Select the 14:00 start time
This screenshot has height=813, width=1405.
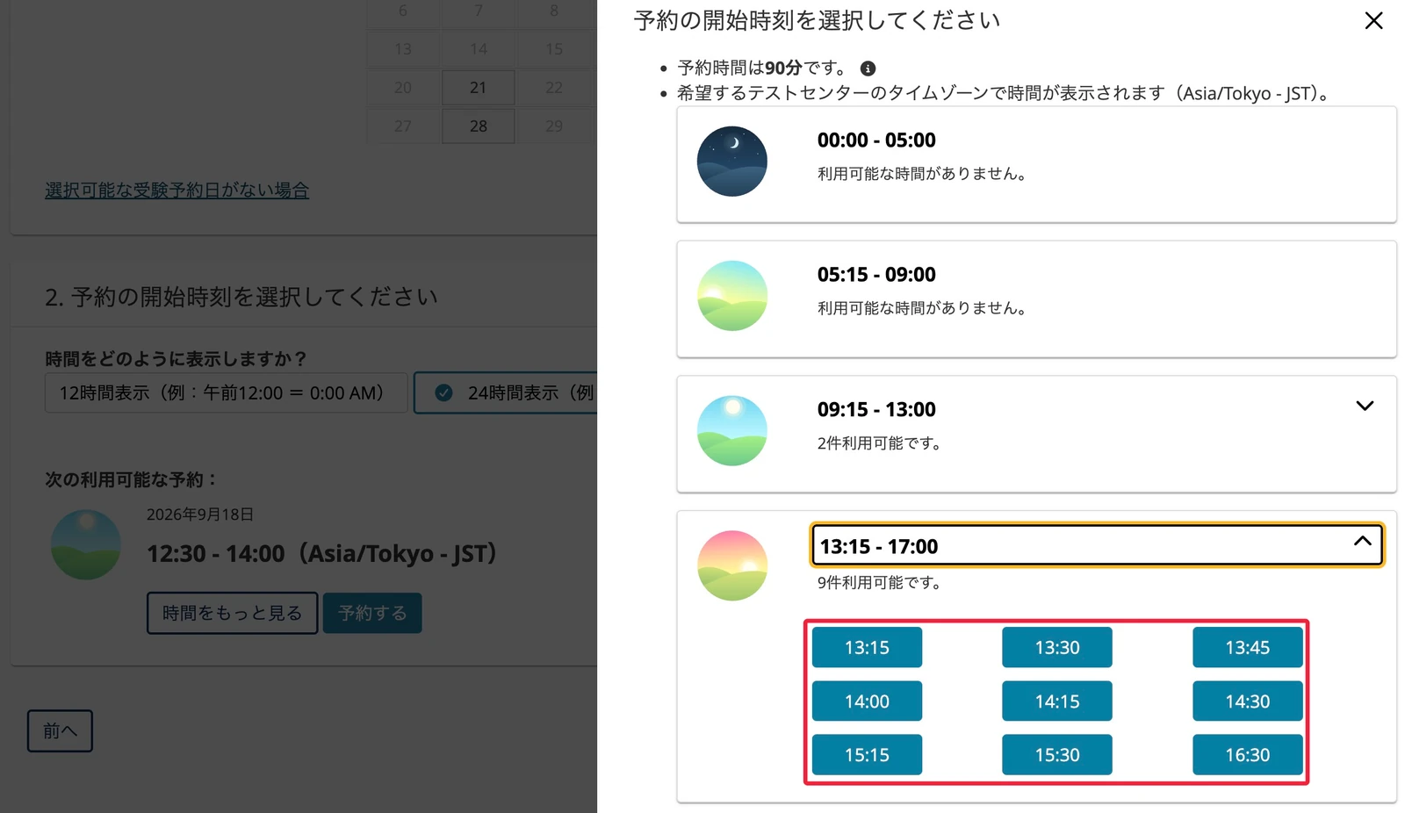click(867, 701)
